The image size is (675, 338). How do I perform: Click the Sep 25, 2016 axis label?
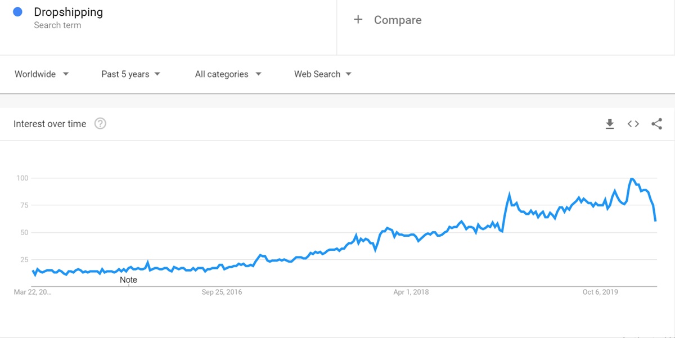[x=222, y=292]
